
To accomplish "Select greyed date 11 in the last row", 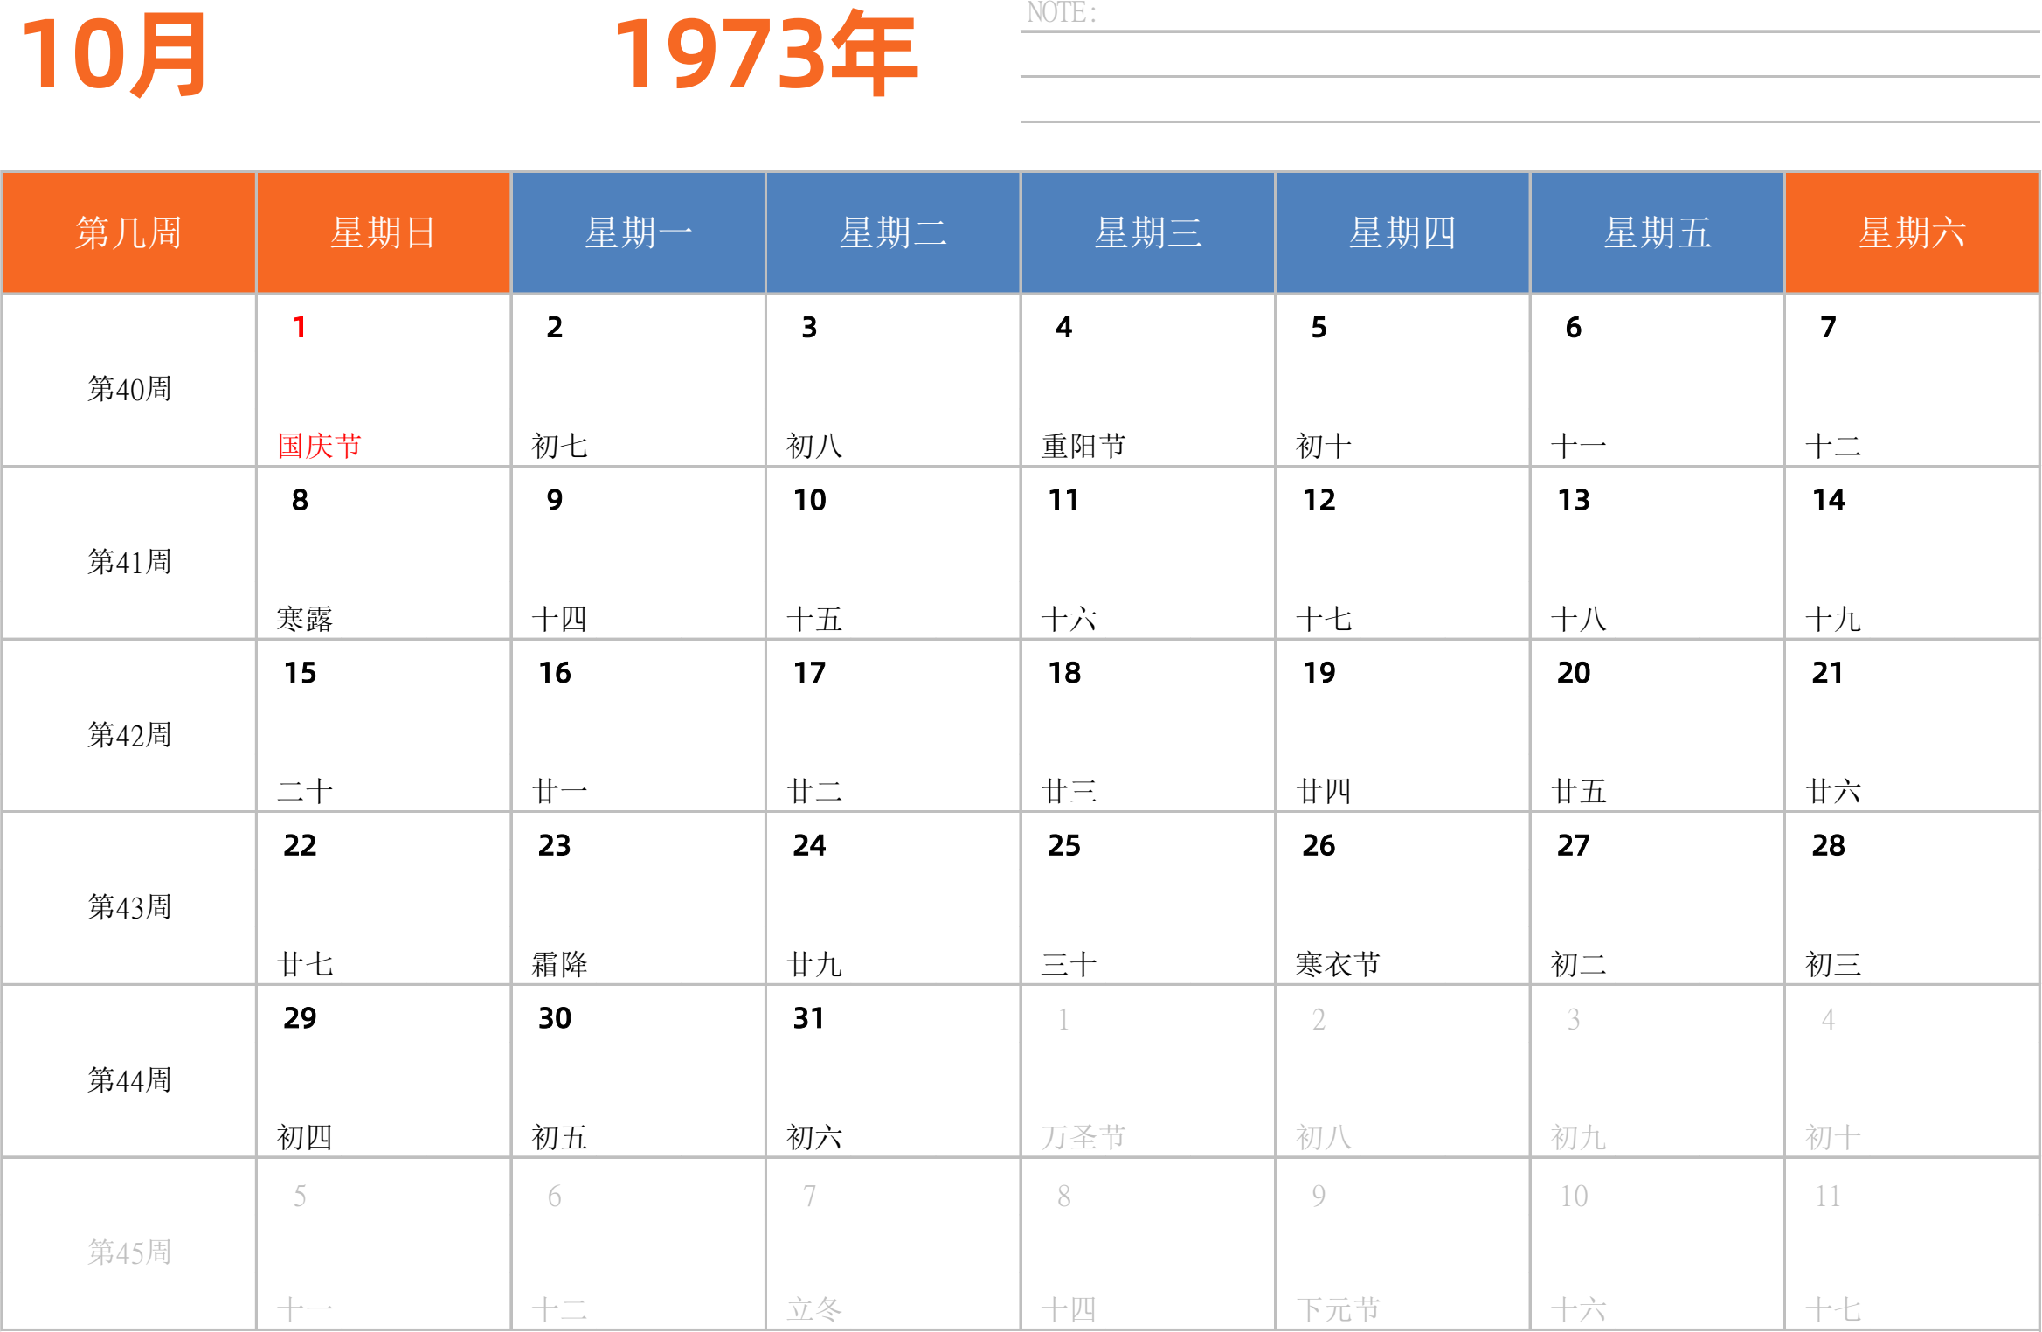I will 1828,1196.
